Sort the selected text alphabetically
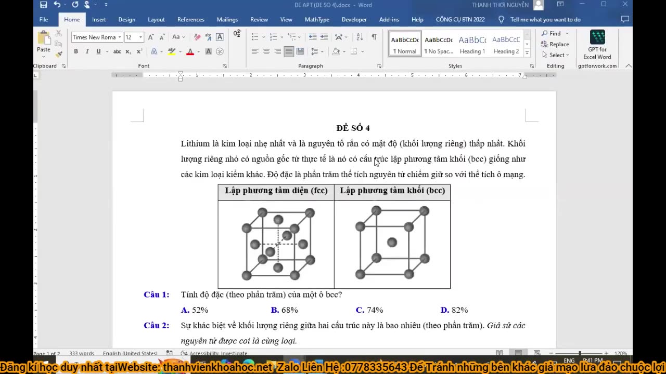This screenshot has height=374, width=666. coord(360,37)
